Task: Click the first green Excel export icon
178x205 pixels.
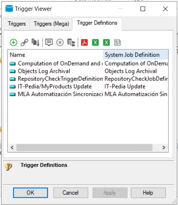Action: (x=95, y=43)
